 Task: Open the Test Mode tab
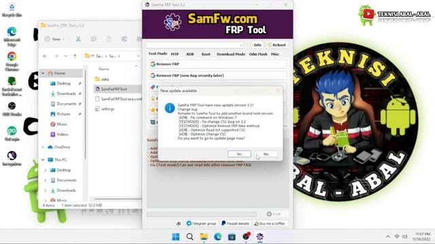158,54
